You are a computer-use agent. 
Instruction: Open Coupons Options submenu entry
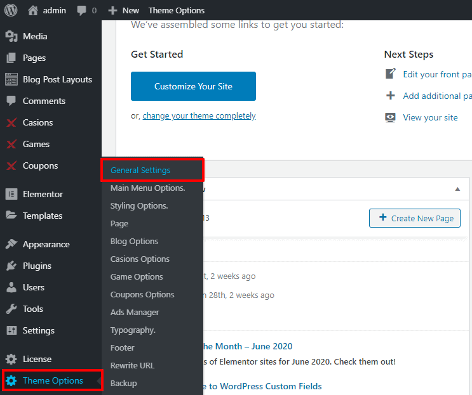click(142, 294)
